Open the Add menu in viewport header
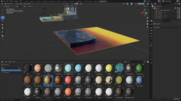This screenshot has height=101, width=181. pos(25,4)
